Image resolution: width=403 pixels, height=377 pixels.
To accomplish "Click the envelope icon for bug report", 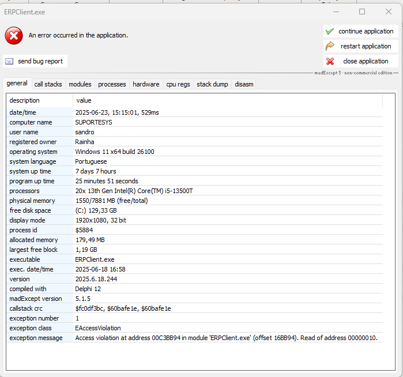I will click(9, 61).
